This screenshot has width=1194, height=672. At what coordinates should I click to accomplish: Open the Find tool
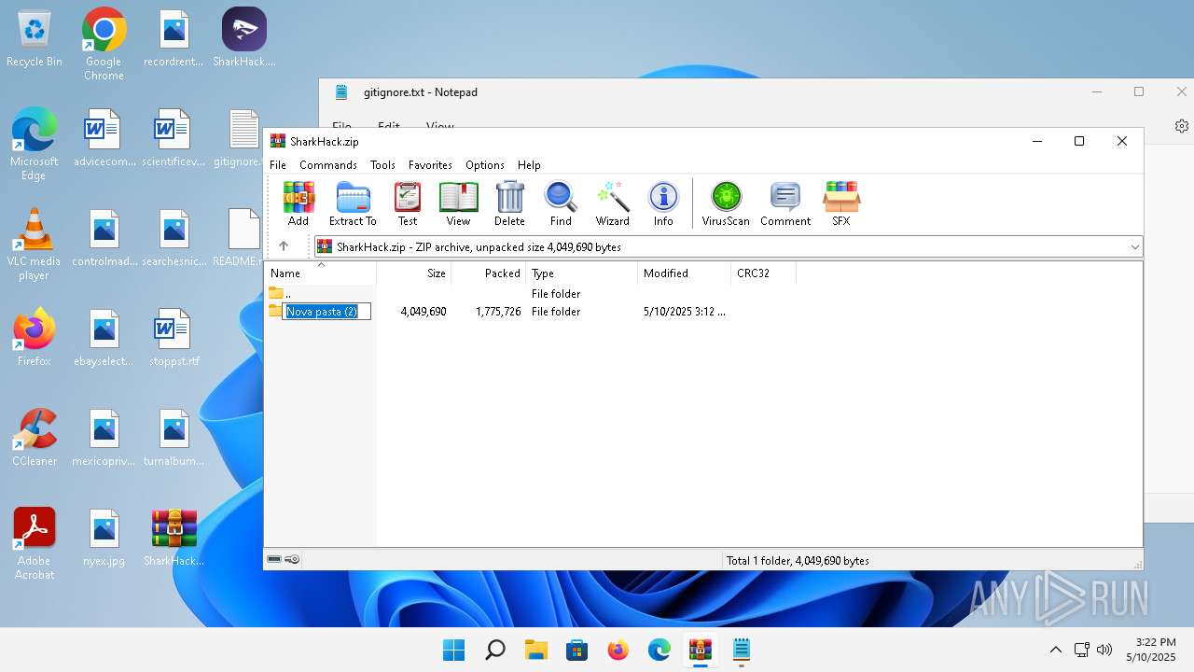pyautogui.click(x=561, y=203)
